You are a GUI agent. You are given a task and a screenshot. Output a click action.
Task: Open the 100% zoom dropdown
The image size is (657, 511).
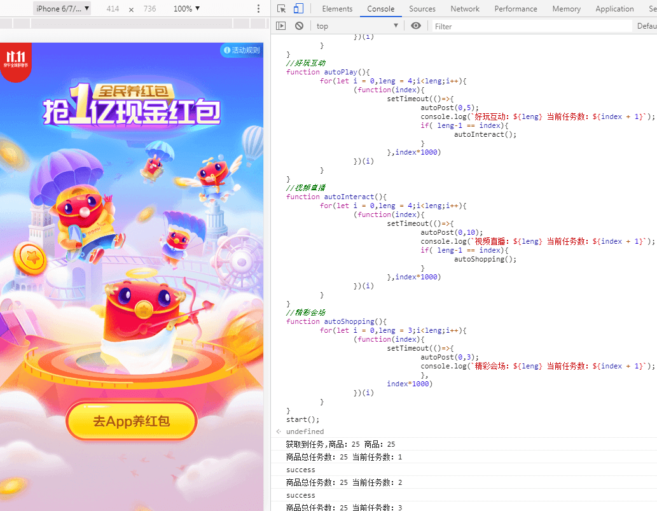coord(186,9)
